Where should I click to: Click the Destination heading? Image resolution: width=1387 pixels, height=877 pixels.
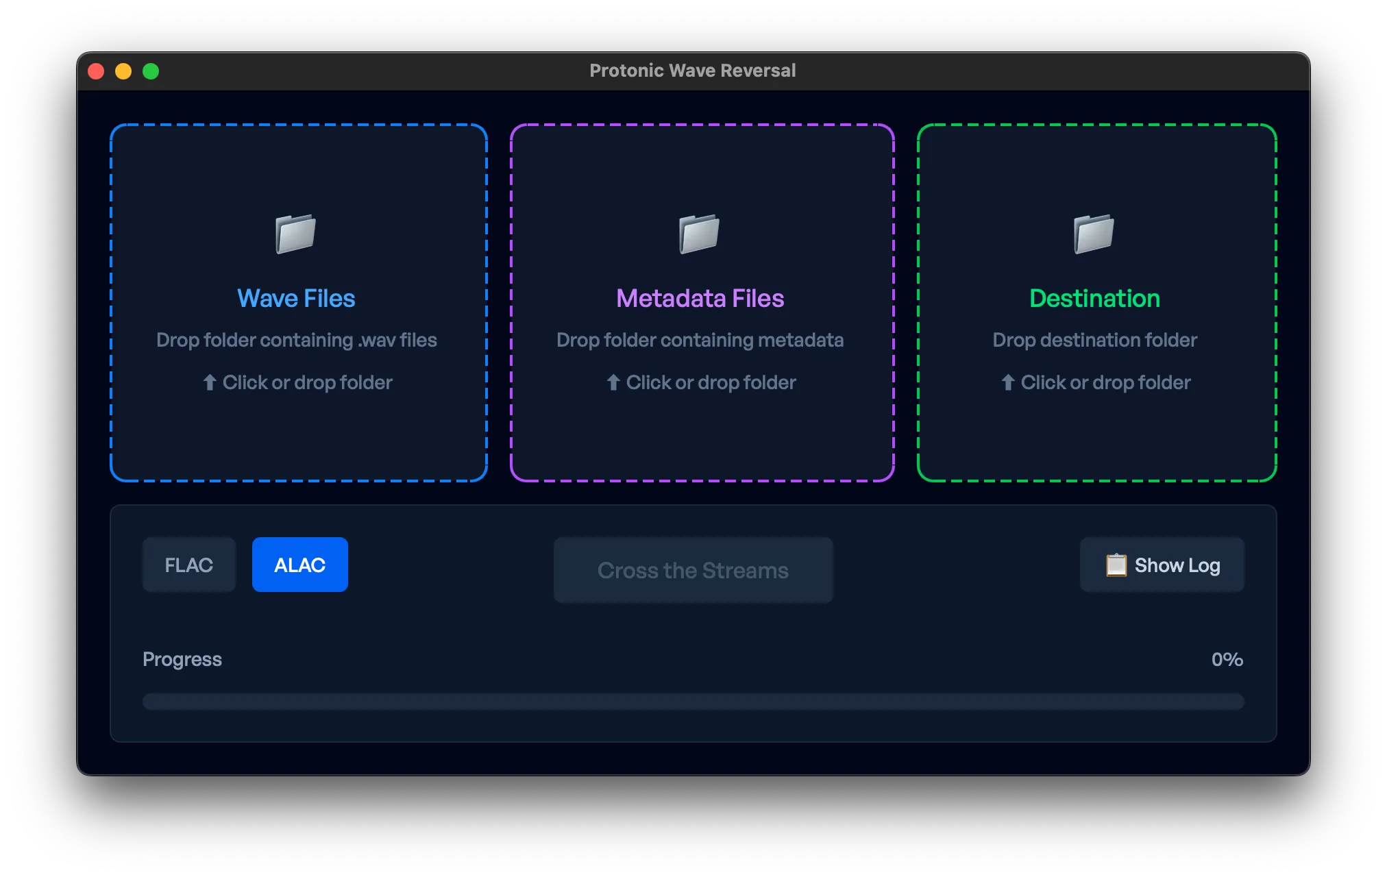coord(1094,299)
